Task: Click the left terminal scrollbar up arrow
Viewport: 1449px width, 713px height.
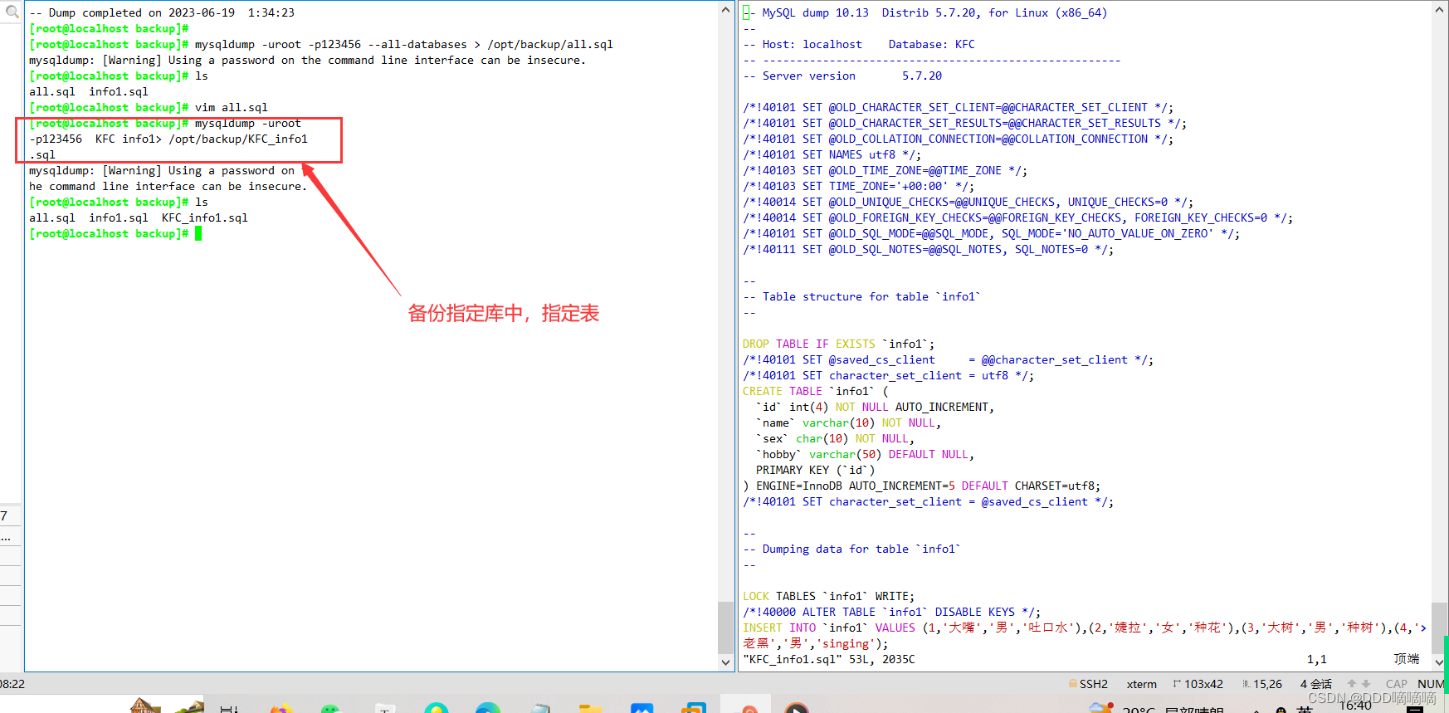Action: (x=726, y=10)
